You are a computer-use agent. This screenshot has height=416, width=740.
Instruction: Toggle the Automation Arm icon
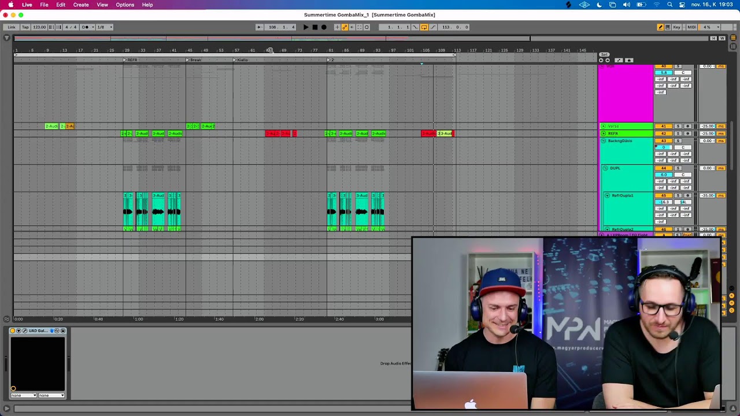[345, 27]
